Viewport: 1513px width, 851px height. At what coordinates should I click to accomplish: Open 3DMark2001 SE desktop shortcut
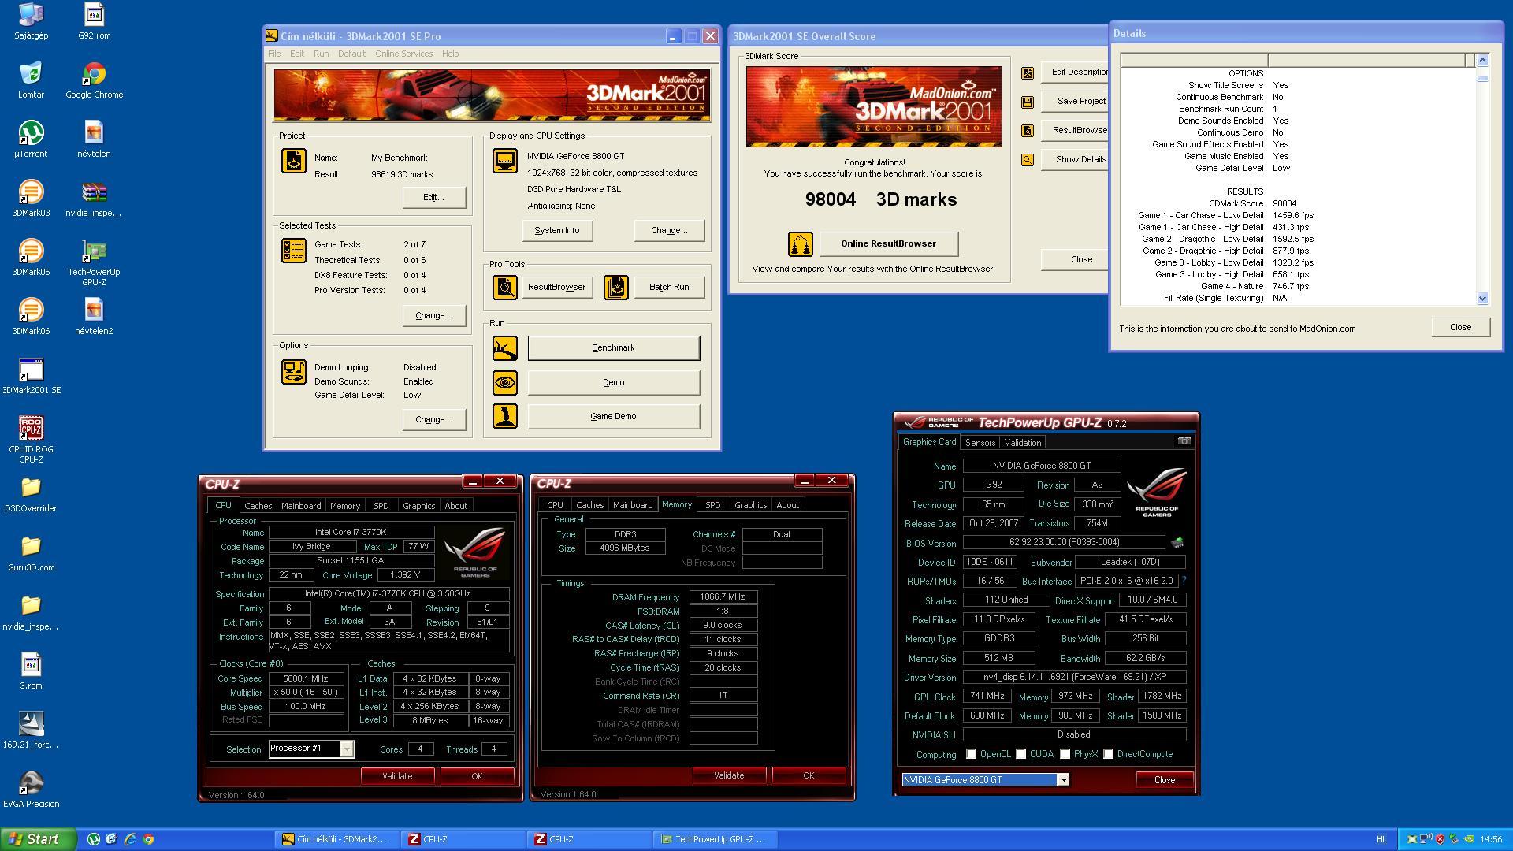click(31, 376)
